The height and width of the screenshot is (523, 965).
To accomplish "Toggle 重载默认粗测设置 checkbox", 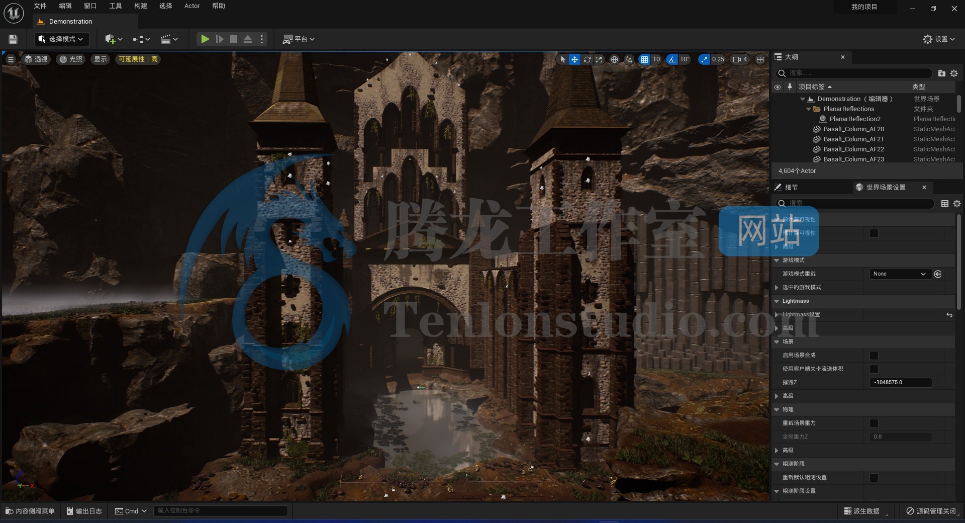I will (x=874, y=478).
